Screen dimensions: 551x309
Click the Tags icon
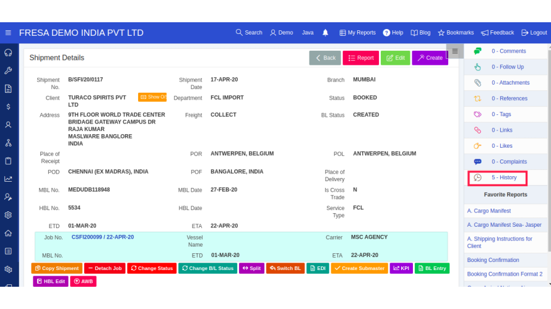point(477,114)
